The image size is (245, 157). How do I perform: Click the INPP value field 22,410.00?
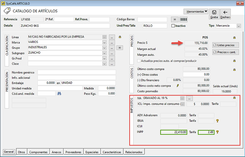click(174, 132)
